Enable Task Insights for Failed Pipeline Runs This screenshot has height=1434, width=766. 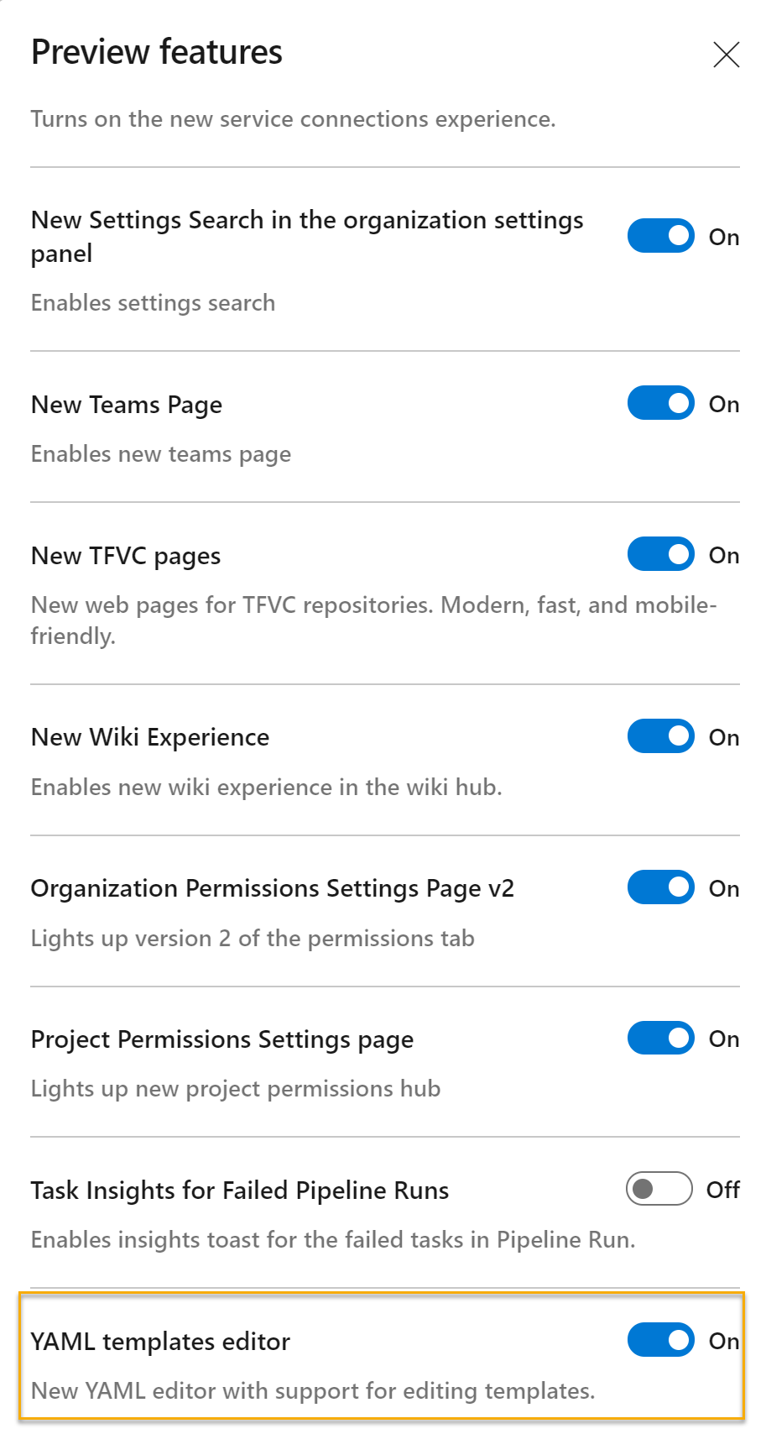click(x=658, y=1190)
